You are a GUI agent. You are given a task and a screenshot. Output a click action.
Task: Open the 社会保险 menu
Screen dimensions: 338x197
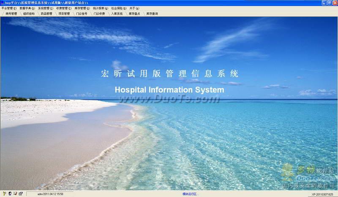[x=119, y=8]
